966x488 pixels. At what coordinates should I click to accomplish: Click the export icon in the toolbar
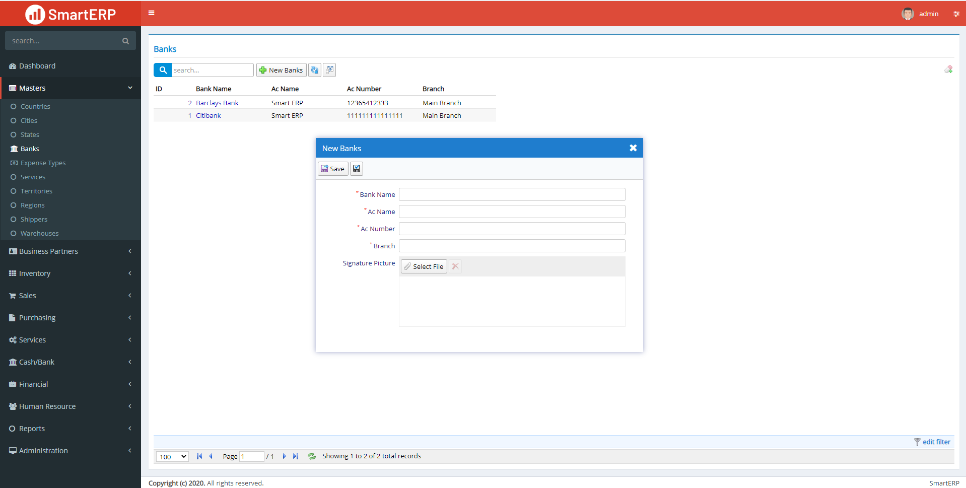329,70
